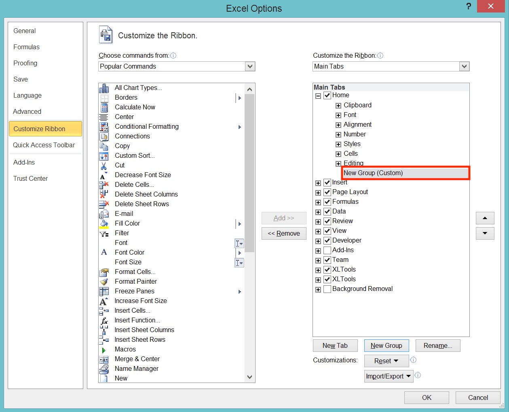Collapse the Home tab tree node
Screen dimensions: 509x412
(x=318, y=96)
